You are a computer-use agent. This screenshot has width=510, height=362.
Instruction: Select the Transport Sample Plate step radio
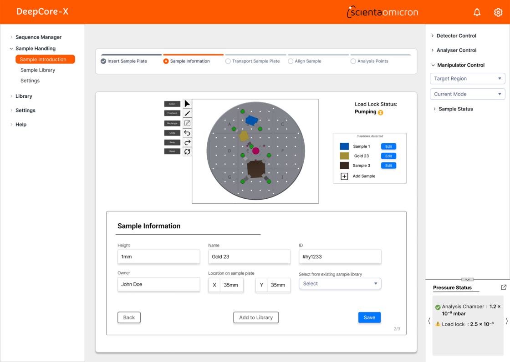[228, 61]
